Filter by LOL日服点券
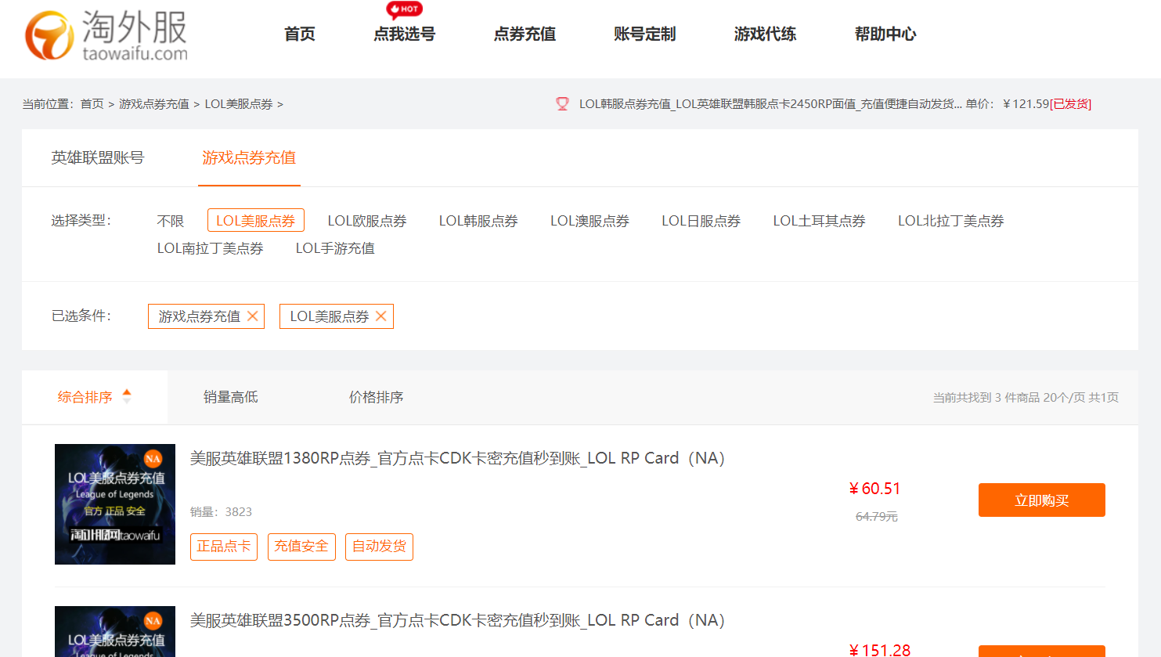This screenshot has height=657, width=1161. (x=701, y=221)
